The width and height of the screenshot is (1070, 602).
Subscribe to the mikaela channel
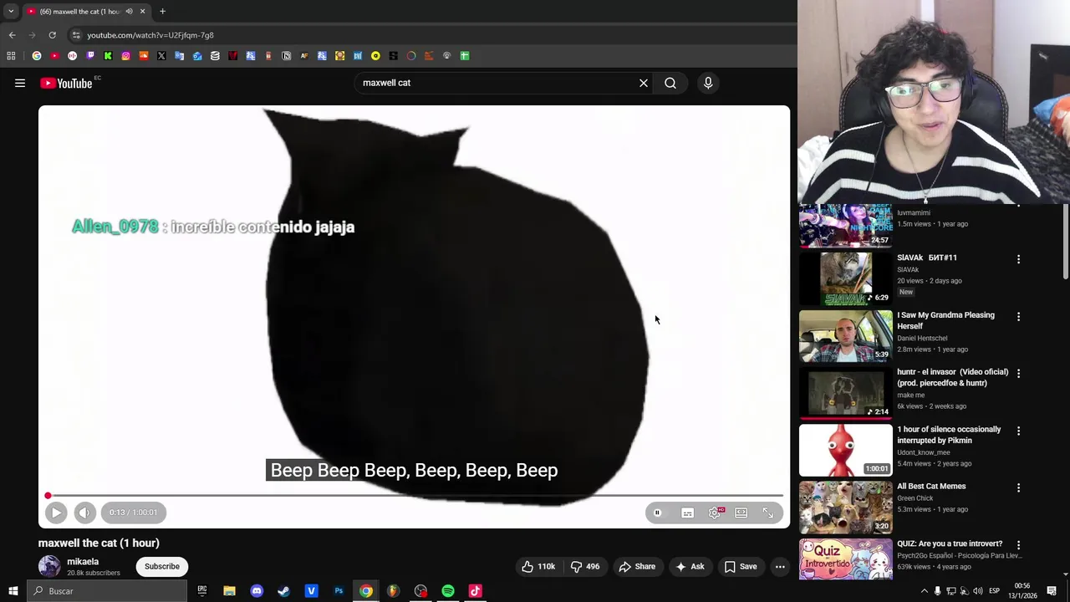[162, 567]
